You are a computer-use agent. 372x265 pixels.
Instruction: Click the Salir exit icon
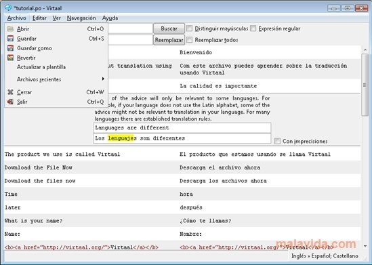pyautogui.click(x=10, y=102)
